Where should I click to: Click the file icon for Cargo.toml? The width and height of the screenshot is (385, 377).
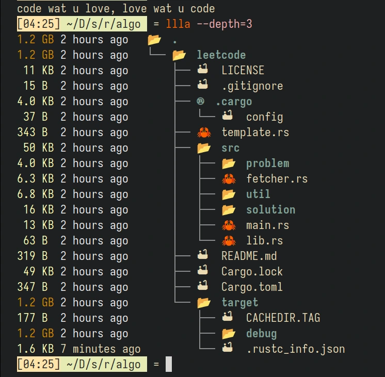click(x=203, y=287)
